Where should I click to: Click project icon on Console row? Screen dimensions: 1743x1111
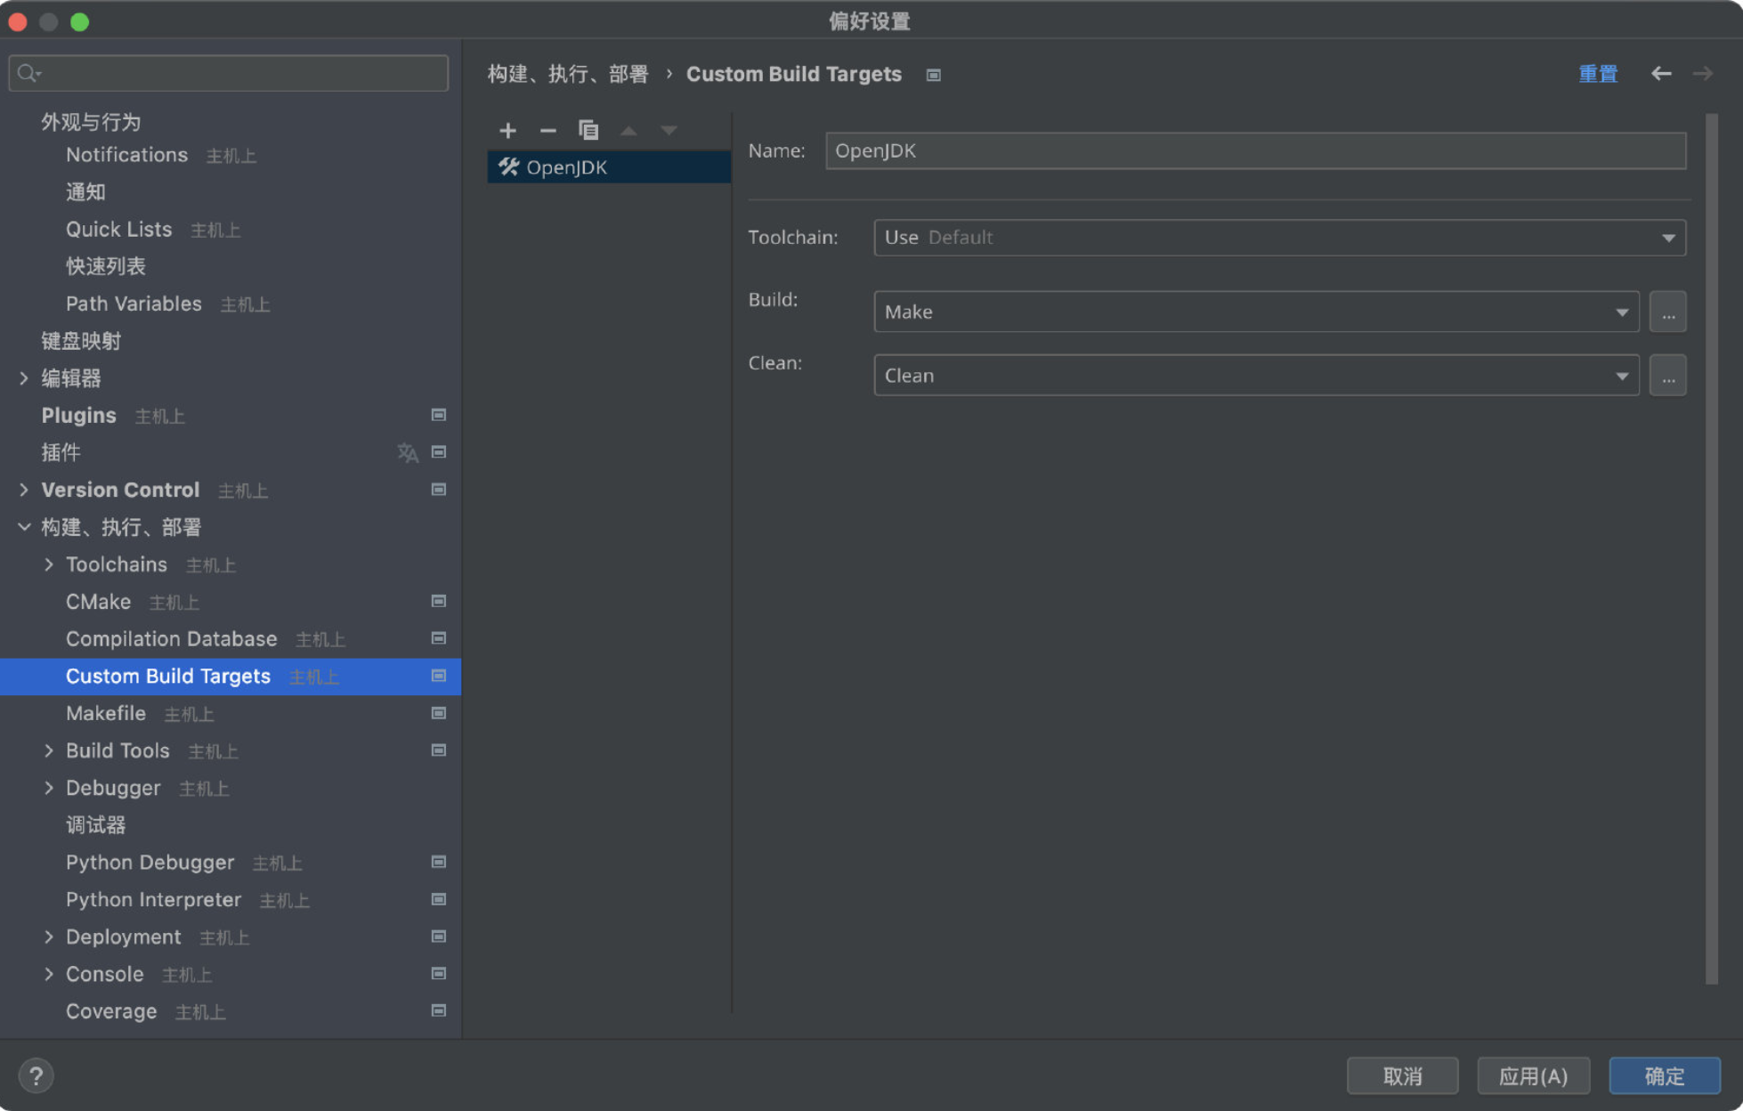tap(439, 974)
